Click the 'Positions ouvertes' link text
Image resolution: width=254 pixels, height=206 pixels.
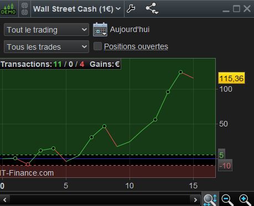[x=136, y=46]
